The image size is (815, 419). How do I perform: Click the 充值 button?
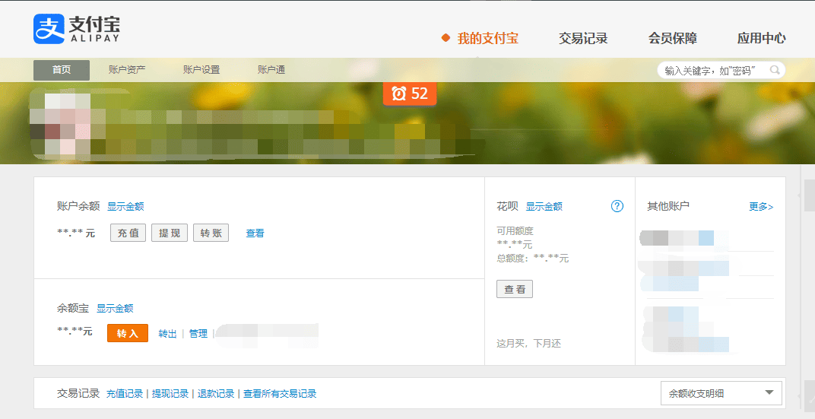pyautogui.click(x=128, y=233)
